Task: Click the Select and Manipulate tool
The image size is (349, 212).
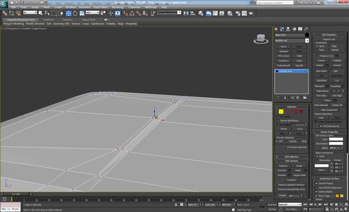Action: [x=111, y=13]
